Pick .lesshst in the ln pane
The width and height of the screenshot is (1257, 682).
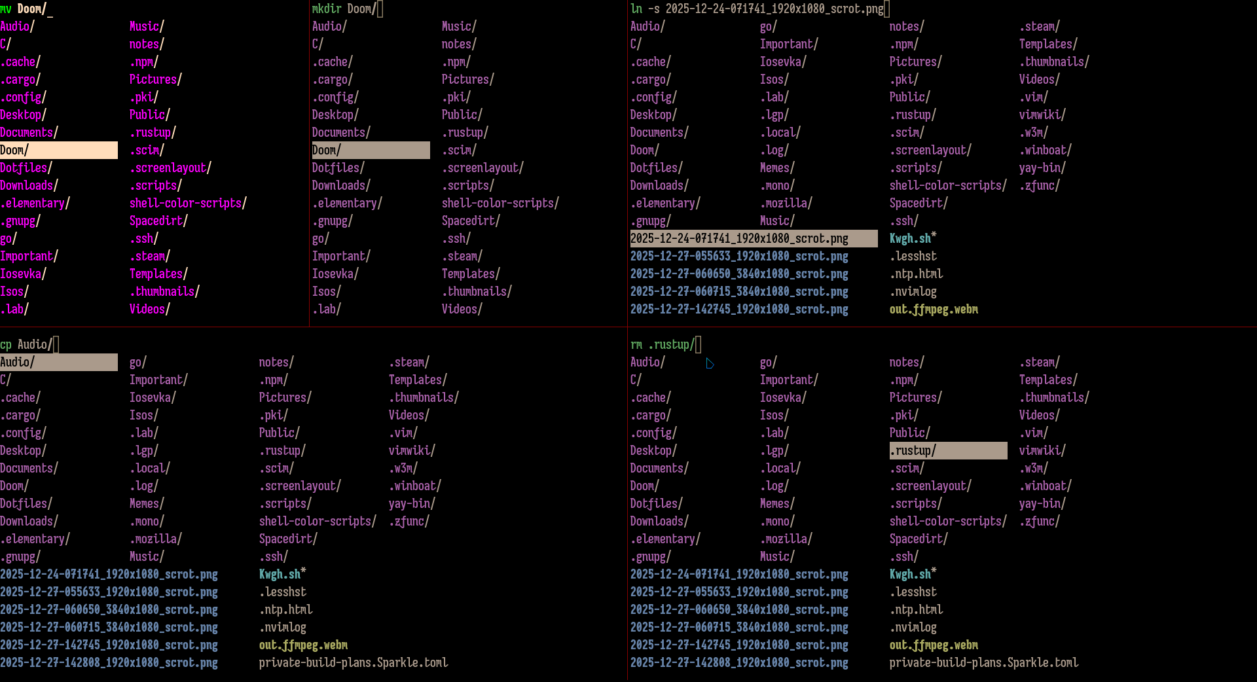[x=913, y=256]
